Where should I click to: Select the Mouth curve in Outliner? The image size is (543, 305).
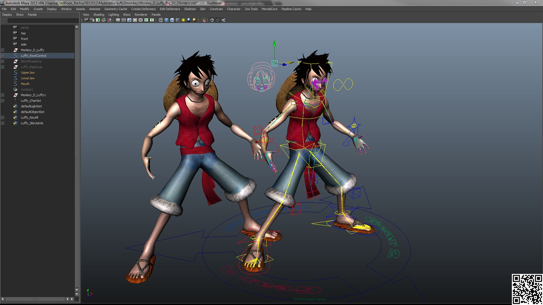click(x=25, y=84)
